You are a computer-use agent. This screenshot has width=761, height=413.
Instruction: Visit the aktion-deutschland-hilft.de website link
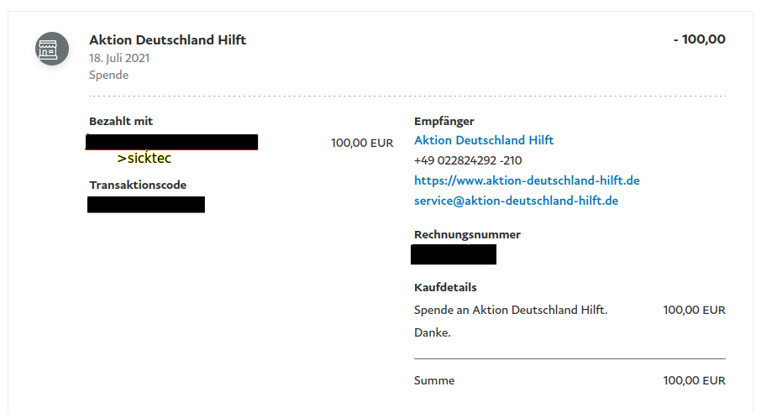point(527,180)
